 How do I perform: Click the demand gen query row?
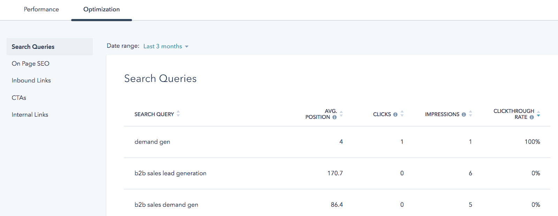[152, 142]
